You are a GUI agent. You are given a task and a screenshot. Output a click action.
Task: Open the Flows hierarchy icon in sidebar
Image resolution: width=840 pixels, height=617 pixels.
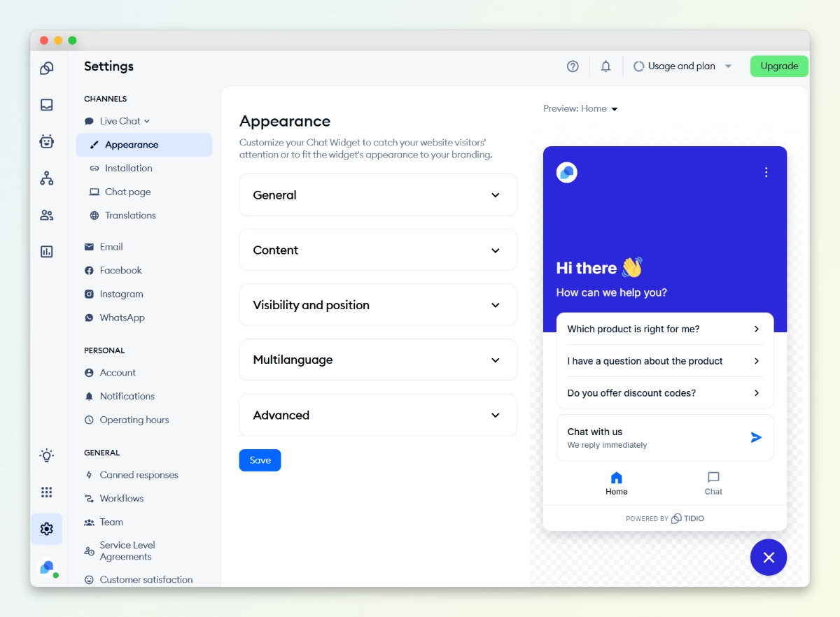click(47, 178)
